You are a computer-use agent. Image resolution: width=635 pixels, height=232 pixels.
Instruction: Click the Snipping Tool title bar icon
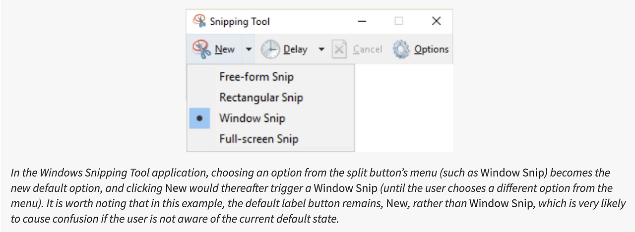pos(199,21)
